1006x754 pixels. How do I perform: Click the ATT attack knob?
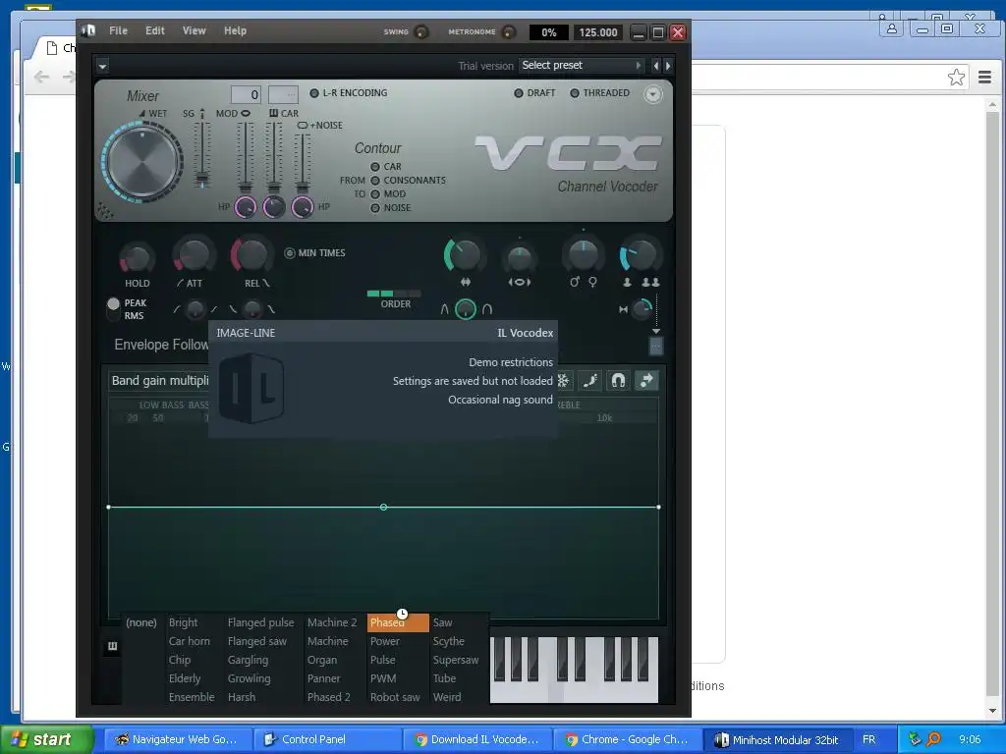(193, 256)
